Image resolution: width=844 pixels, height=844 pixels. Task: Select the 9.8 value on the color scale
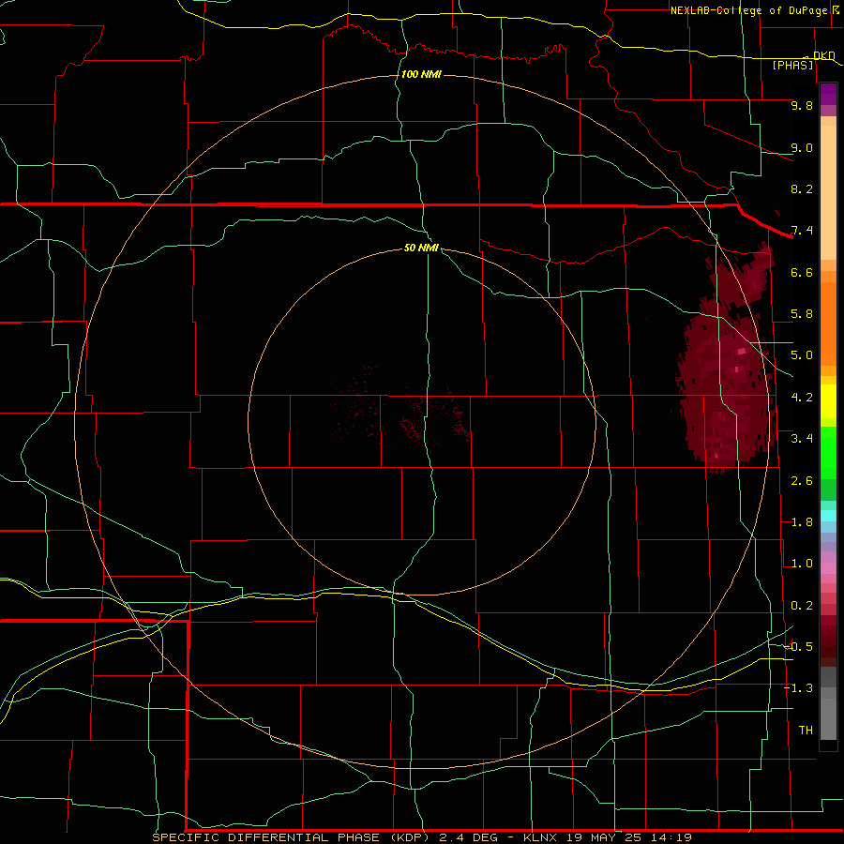[802, 105]
